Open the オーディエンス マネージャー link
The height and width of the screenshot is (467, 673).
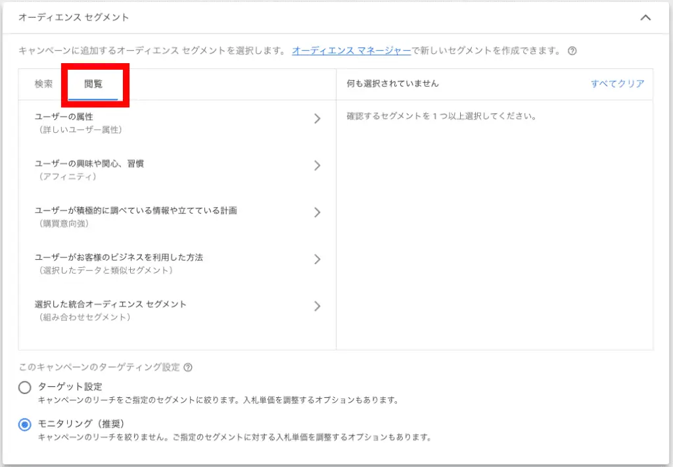tap(352, 50)
